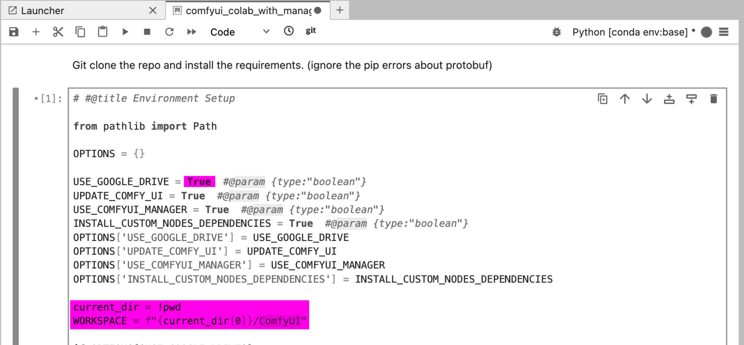Select the comfyui_colab_with_manager notebook tab

(248, 11)
